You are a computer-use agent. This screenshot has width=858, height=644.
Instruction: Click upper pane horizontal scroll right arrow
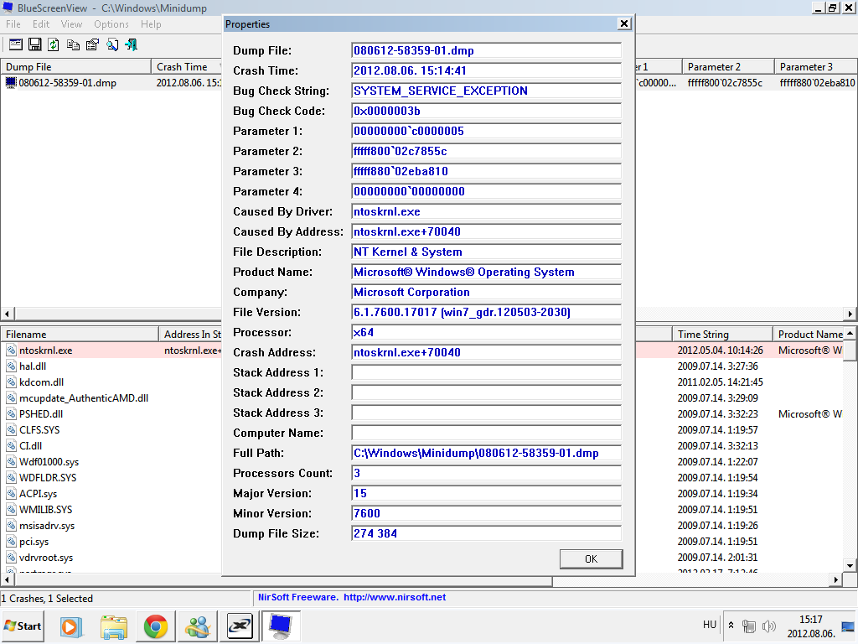pos(850,314)
